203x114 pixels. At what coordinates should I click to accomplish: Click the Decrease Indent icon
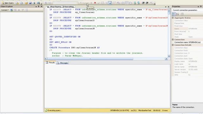click(143, 3)
